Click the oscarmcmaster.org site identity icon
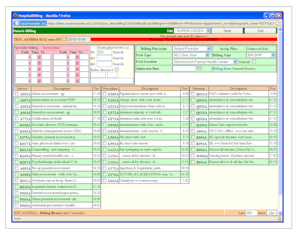The height and width of the screenshot is (236, 296). click(30, 24)
